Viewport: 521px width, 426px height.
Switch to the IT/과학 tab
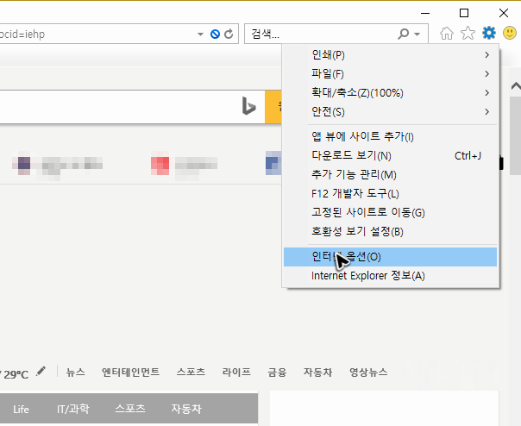[x=72, y=409]
